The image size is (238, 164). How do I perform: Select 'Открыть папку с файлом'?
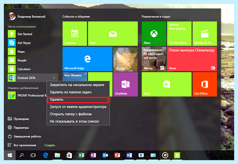point(78,114)
